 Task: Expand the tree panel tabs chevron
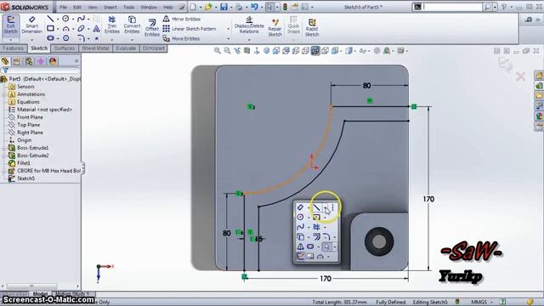76,61
